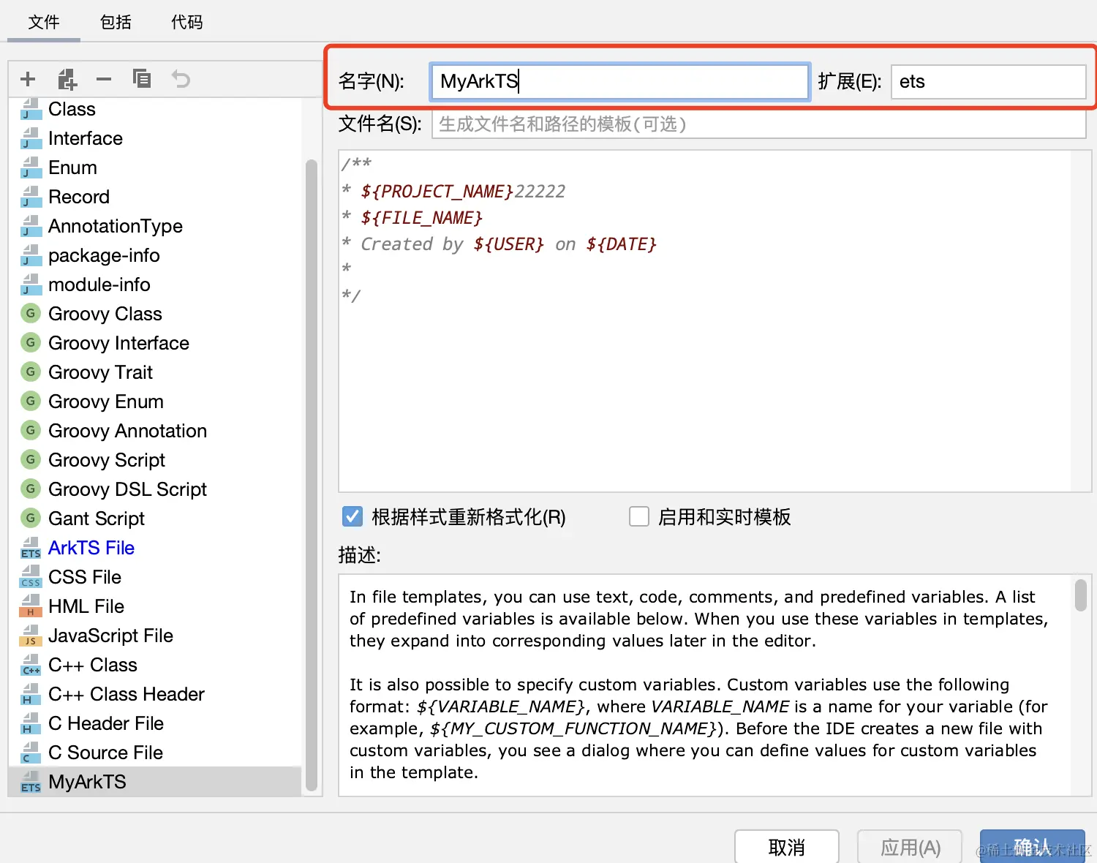Click the Groovy Interface green icon
The height and width of the screenshot is (863, 1097).
(x=31, y=342)
